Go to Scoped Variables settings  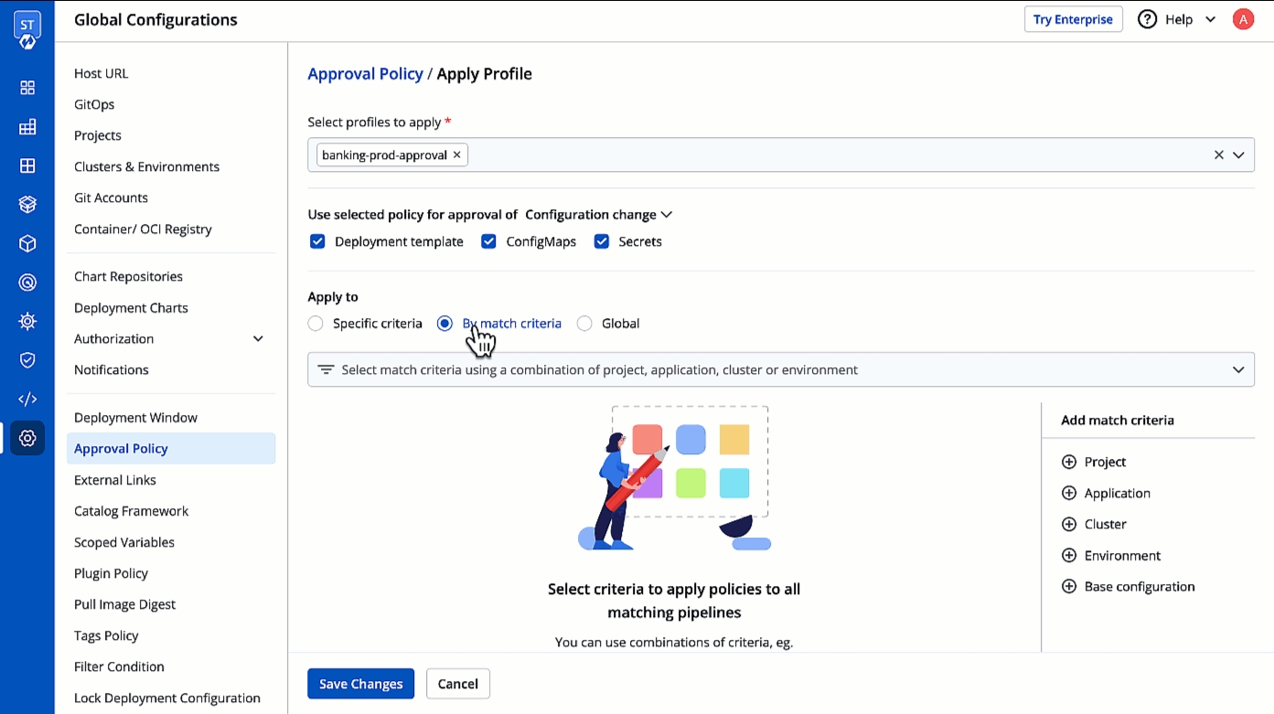[x=124, y=542]
